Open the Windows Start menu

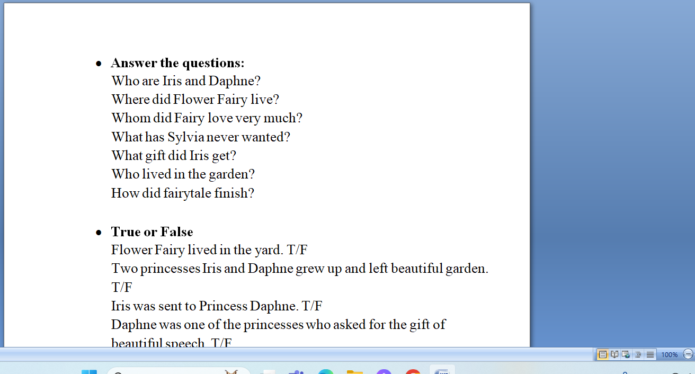(x=89, y=372)
